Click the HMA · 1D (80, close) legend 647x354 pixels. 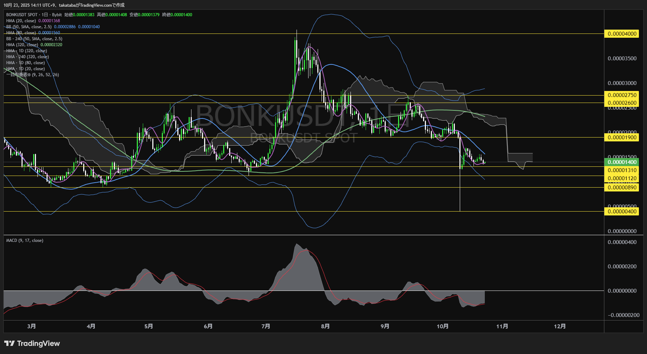coord(25,63)
